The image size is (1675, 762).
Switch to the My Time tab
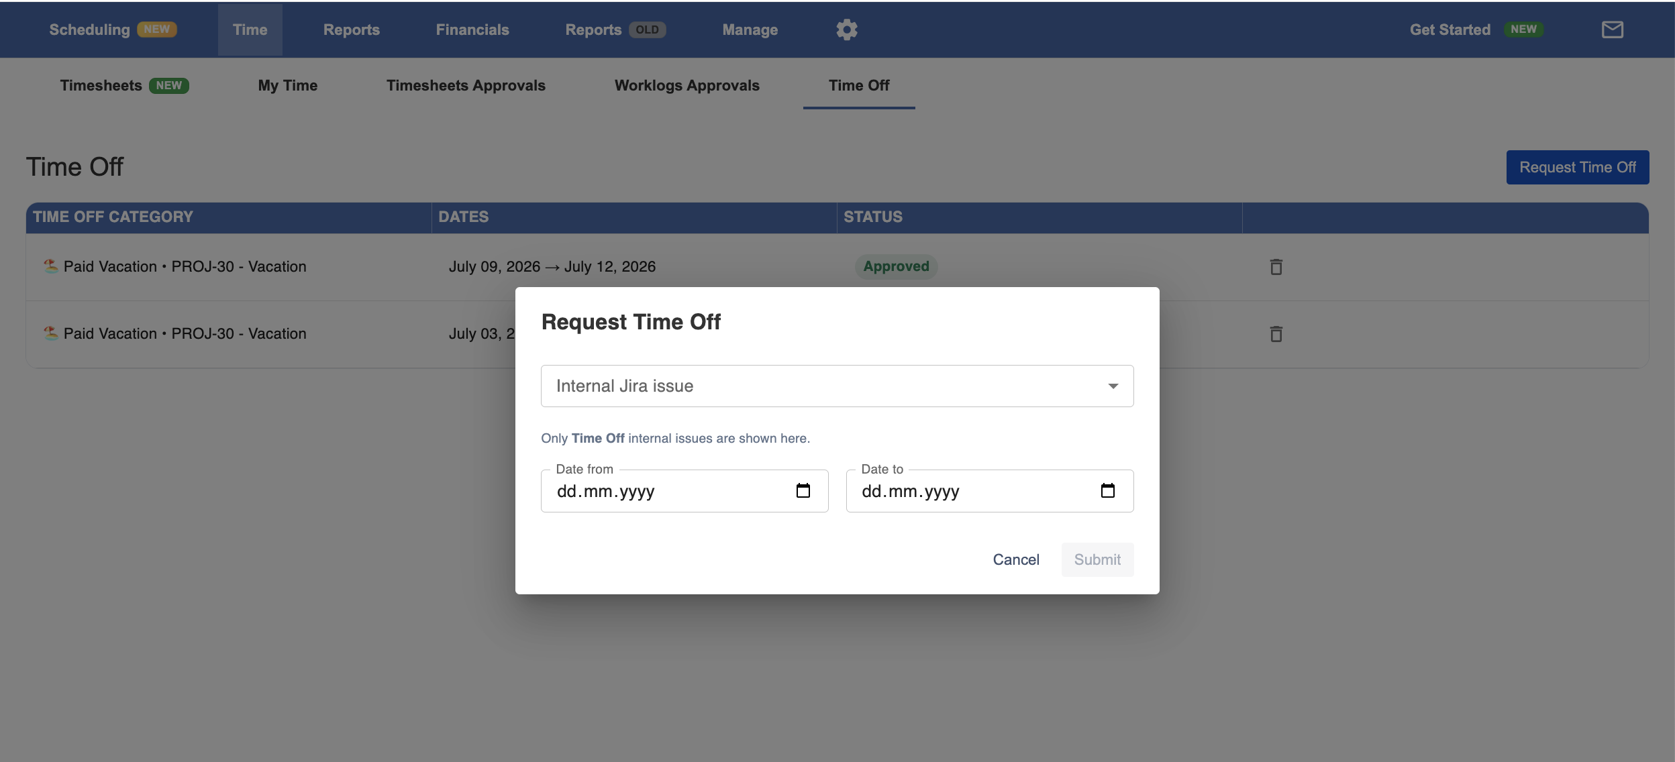[288, 85]
